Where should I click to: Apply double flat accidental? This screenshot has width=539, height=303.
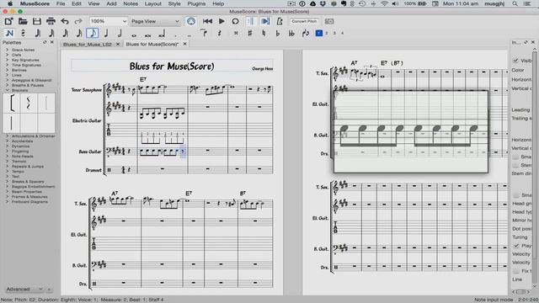(x=291, y=34)
